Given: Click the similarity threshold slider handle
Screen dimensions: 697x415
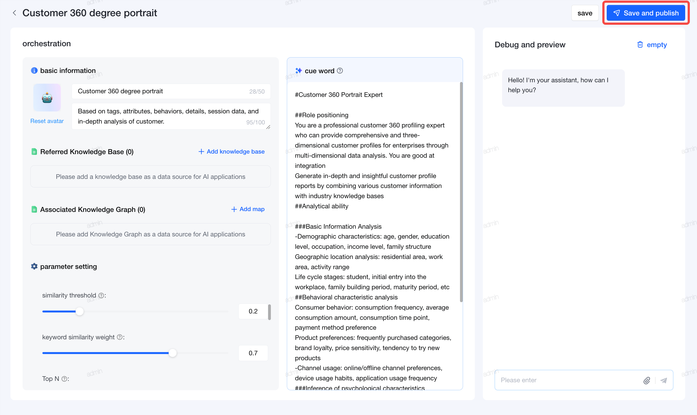Looking at the screenshot, I should point(80,312).
